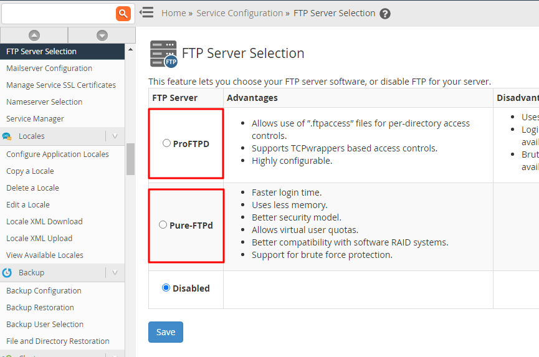Click the Save button

(x=165, y=332)
